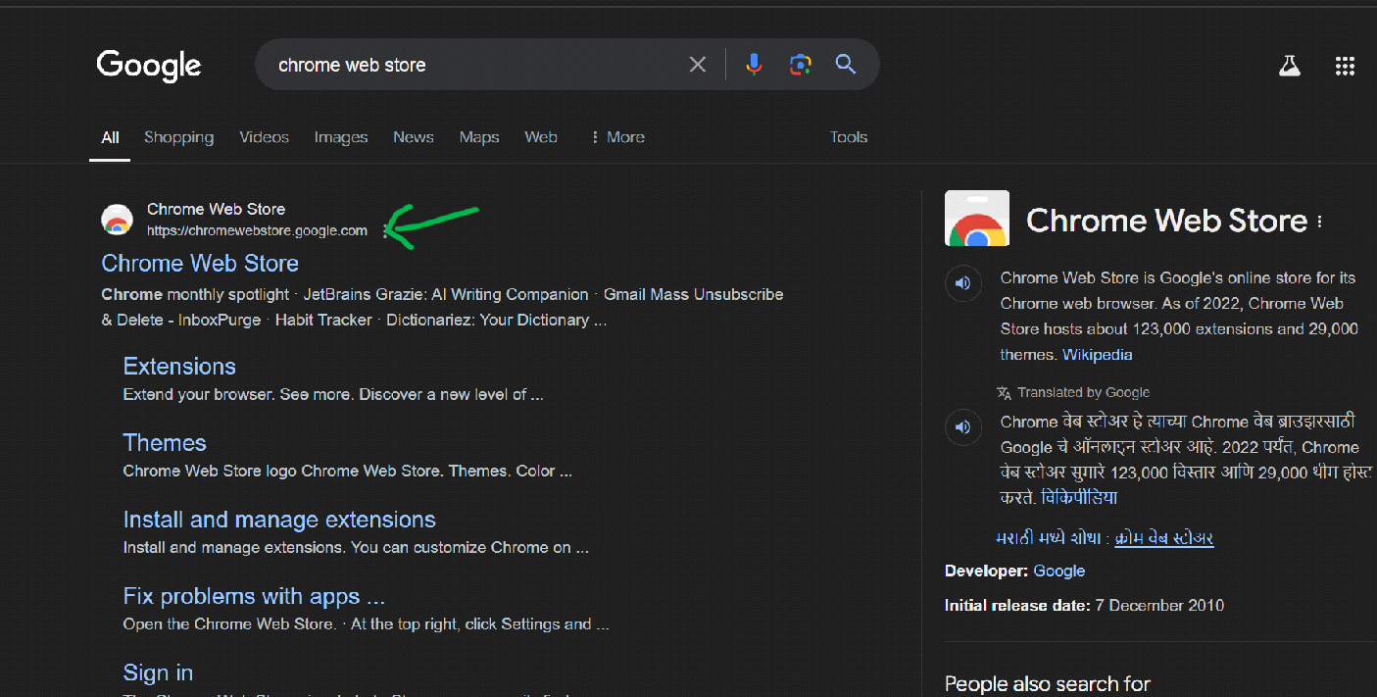The width and height of the screenshot is (1377, 697).
Task: Open the Tools options
Action: click(x=849, y=137)
